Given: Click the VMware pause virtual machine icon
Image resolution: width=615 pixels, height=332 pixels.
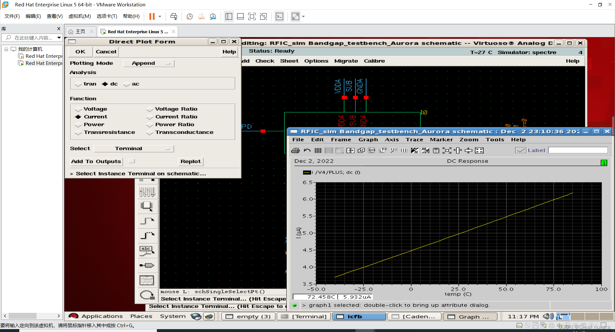Looking at the screenshot, I should (x=152, y=17).
